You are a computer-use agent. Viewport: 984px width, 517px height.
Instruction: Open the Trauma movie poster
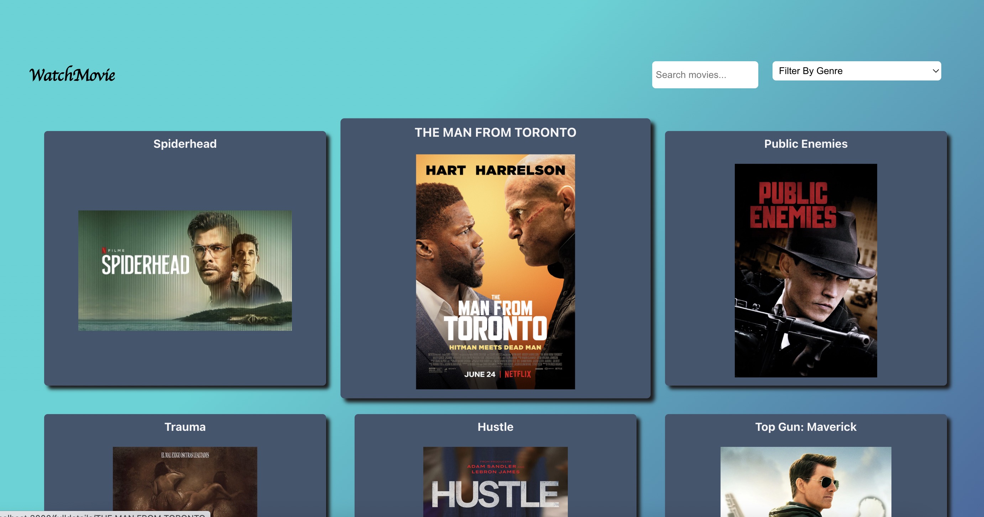pos(185,481)
